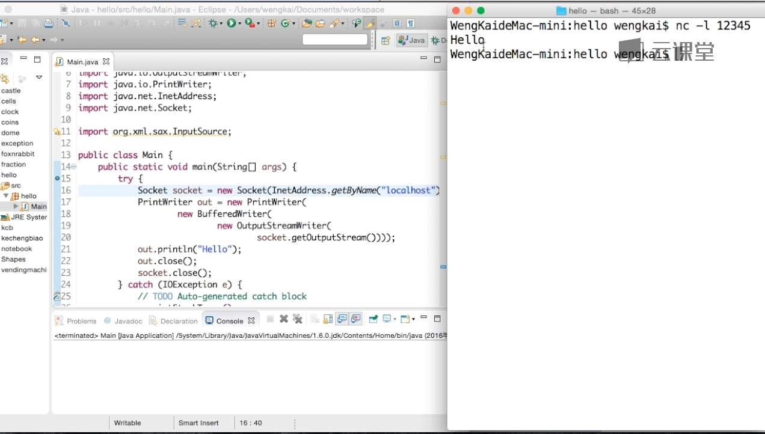
Task: Switch to the Javadoc tab
Action: (x=123, y=321)
